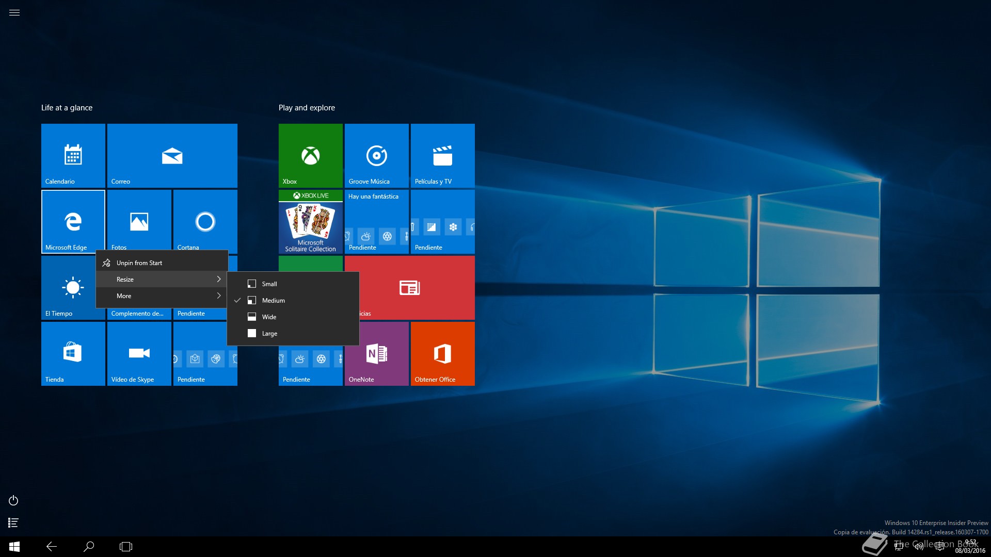Click the Life at a glance group title
This screenshot has height=557, width=991.
click(x=67, y=108)
